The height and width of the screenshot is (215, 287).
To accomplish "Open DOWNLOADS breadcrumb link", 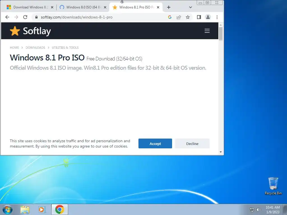I will (x=35, y=48).
